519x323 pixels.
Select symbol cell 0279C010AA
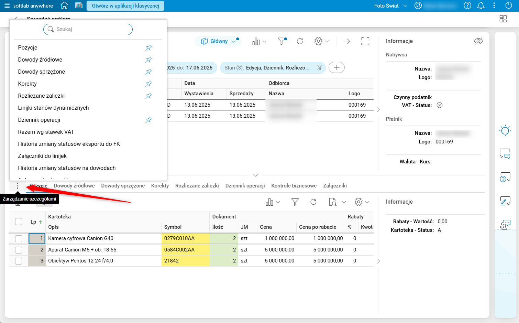185,238
